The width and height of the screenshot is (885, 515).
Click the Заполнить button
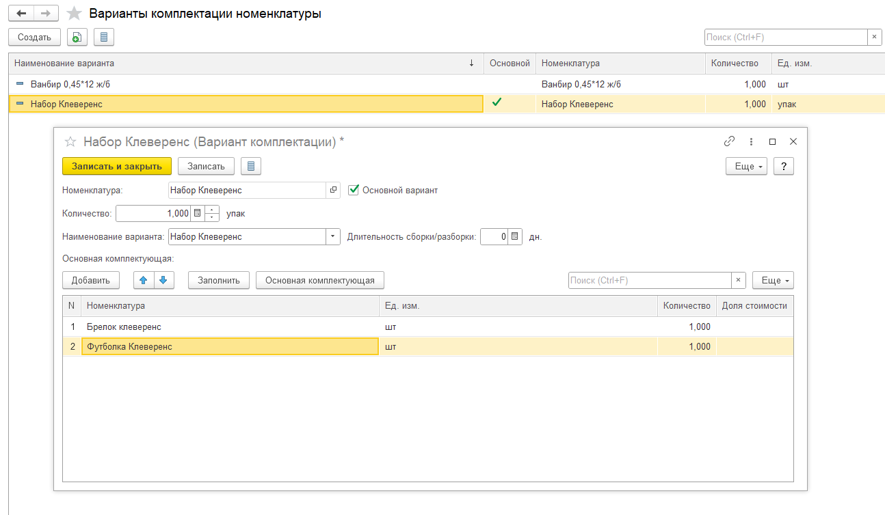[219, 280]
